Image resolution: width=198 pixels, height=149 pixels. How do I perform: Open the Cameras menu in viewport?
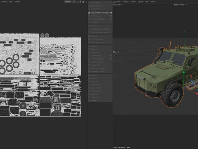[x=125, y=2]
